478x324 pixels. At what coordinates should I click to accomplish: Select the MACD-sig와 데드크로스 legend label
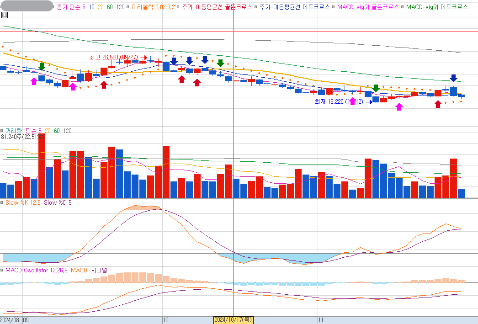click(437, 7)
